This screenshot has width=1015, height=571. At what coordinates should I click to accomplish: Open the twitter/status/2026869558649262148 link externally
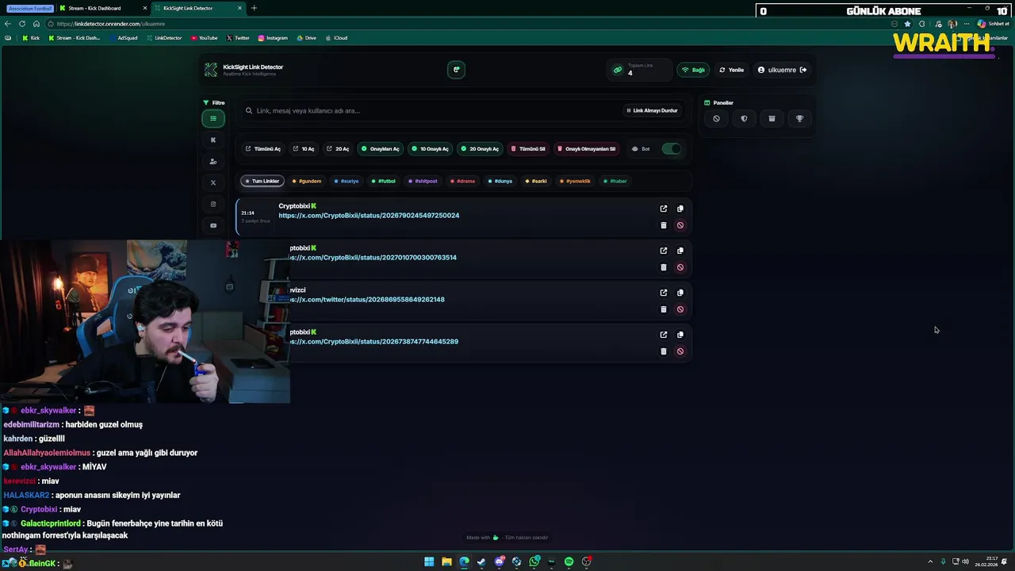tap(664, 293)
